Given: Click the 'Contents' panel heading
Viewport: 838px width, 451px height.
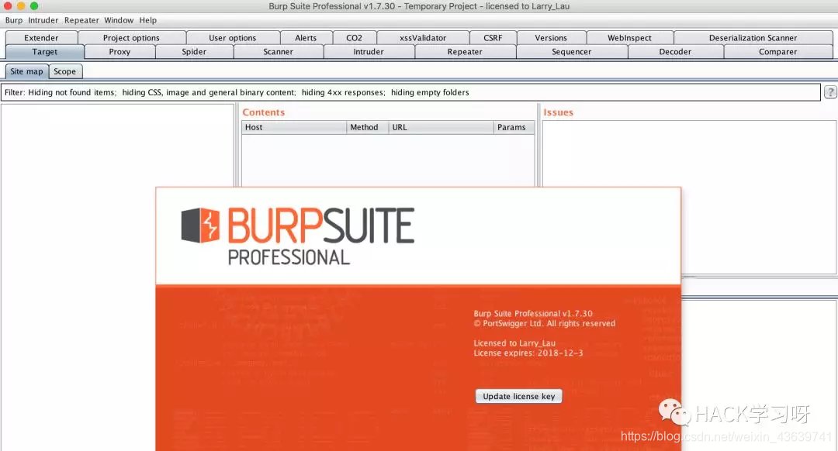Looking at the screenshot, I should tap(264, 112).
